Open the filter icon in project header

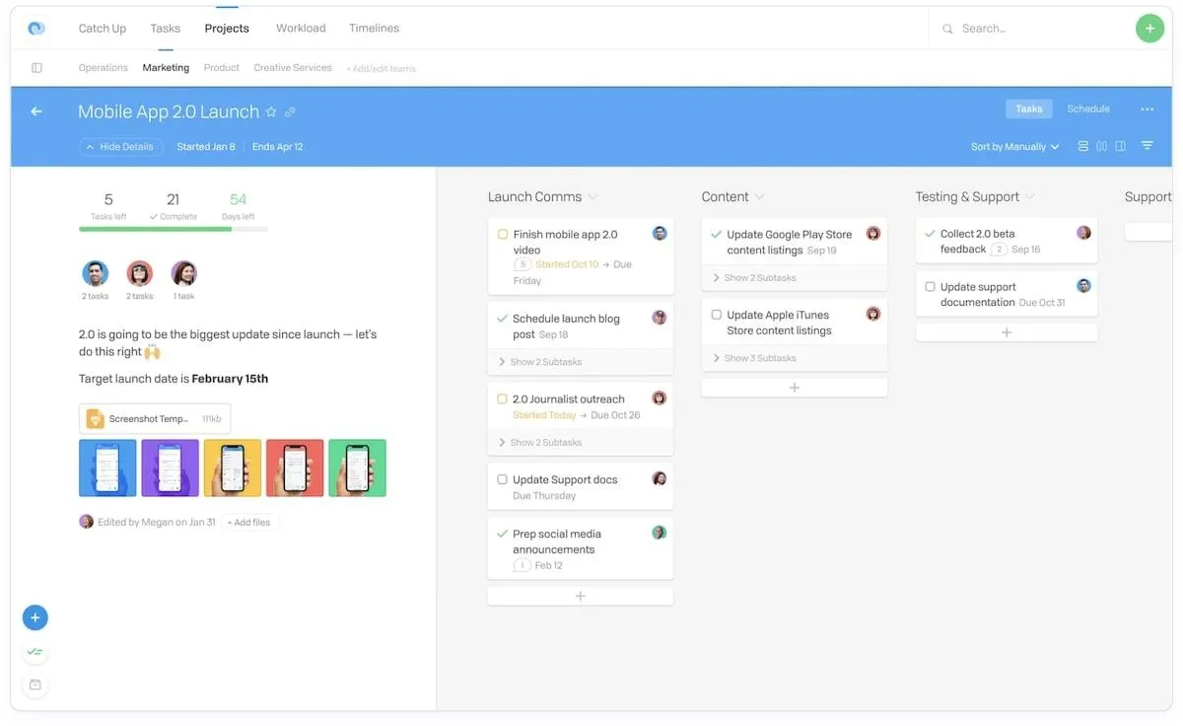coord(1148,146)
